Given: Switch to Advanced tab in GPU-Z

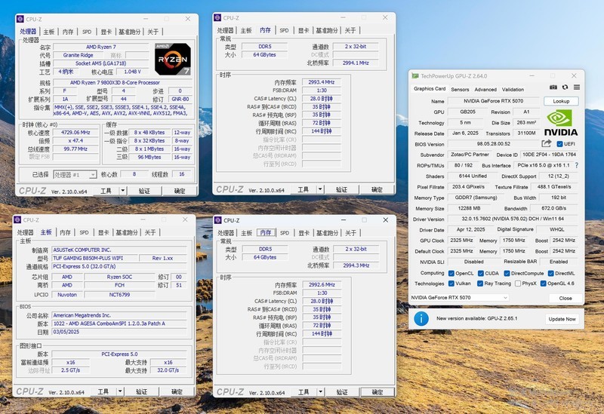Looking at the screenshot, I should 485,89.
